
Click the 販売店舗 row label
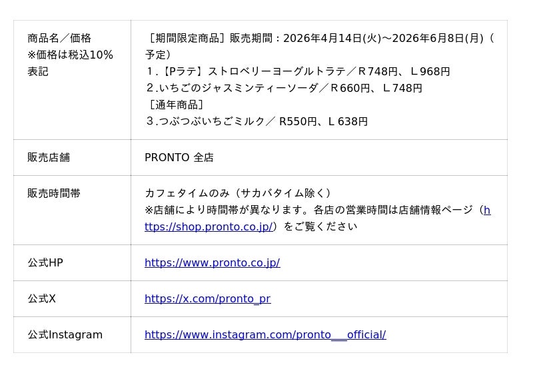[x=49, y=157]
